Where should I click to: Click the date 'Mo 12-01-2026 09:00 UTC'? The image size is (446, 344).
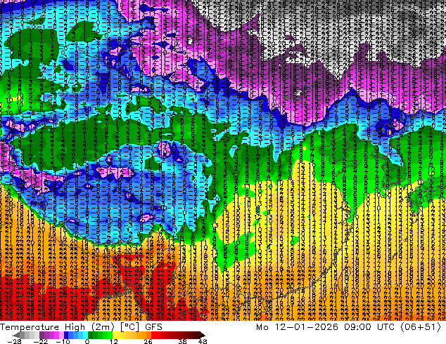click(x=326, y=327)
